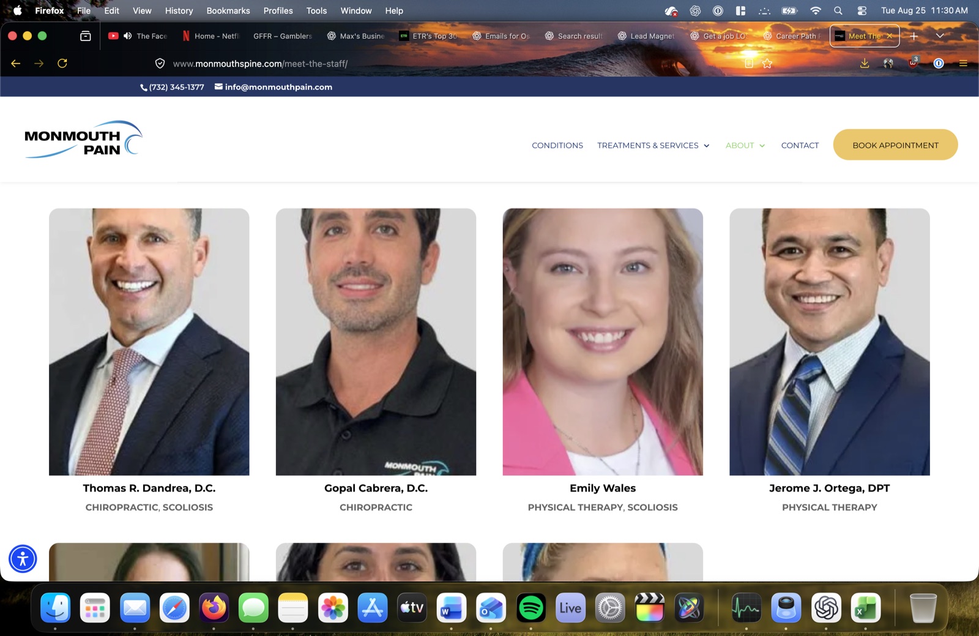979x636 pixels.
Task: Open Messages from the Dock
Action: point(253,608)
